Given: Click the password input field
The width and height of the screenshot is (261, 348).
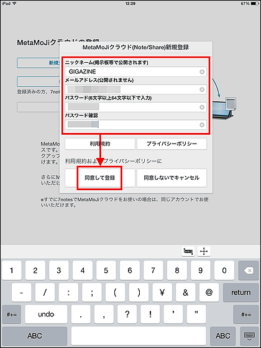Looking at the screenshot, I should tap(135, 107).
